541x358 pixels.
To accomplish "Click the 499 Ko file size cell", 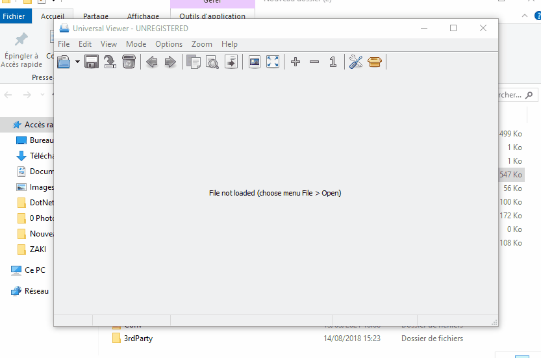I will [511, 134].
